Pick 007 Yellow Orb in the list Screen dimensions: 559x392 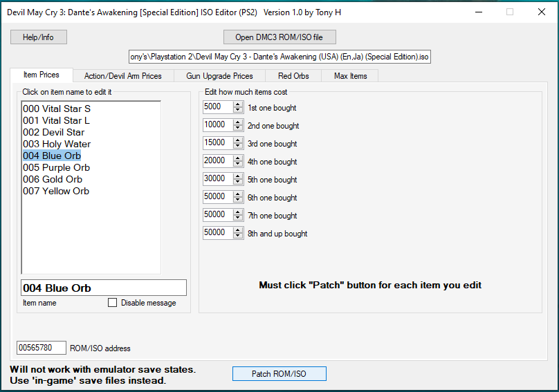tap(56, 191)
